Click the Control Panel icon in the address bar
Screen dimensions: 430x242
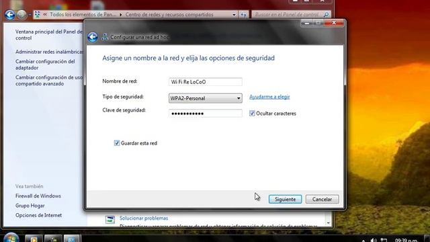pyautogui.click(x=38, y=15)
